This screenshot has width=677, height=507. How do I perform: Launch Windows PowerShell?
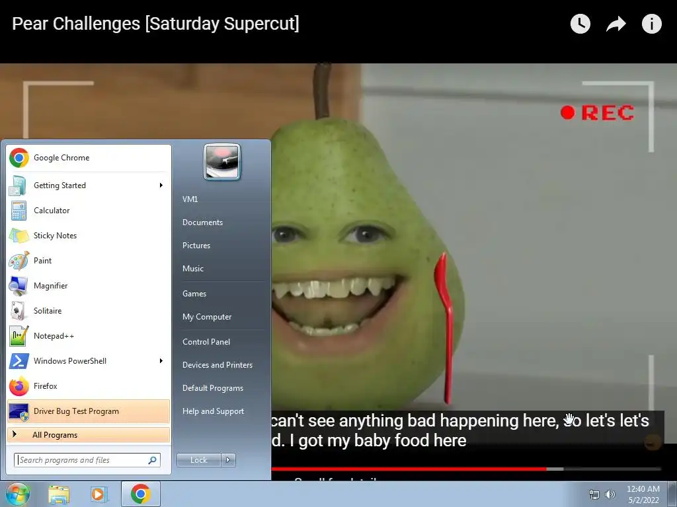(x=89, y=361)
